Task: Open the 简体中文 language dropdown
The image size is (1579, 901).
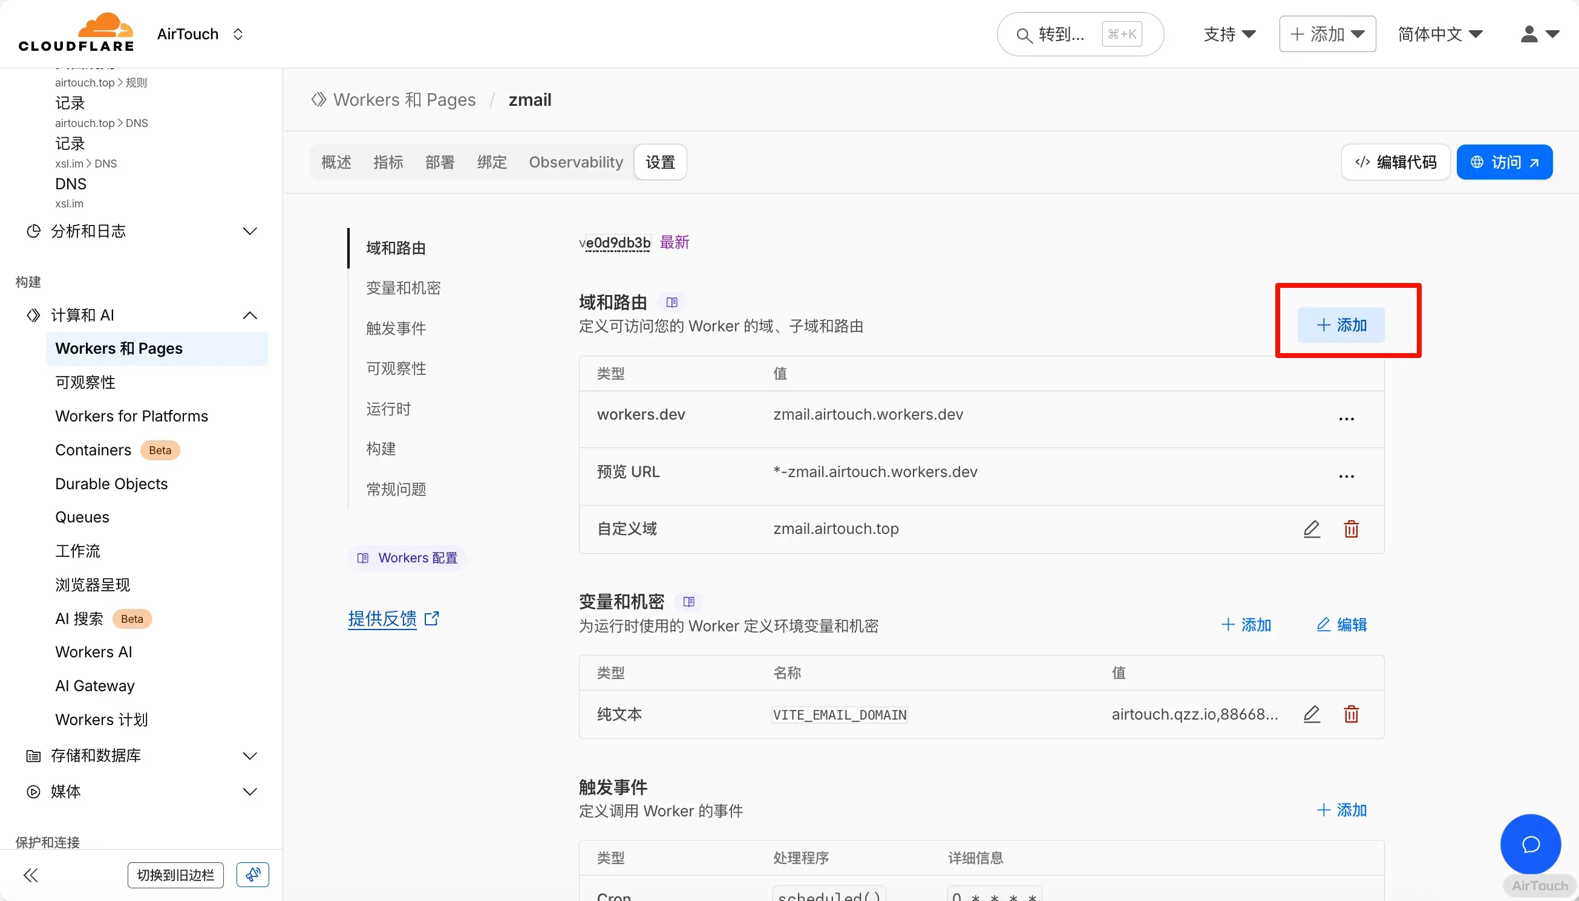Action: (x=1440, y=34)
